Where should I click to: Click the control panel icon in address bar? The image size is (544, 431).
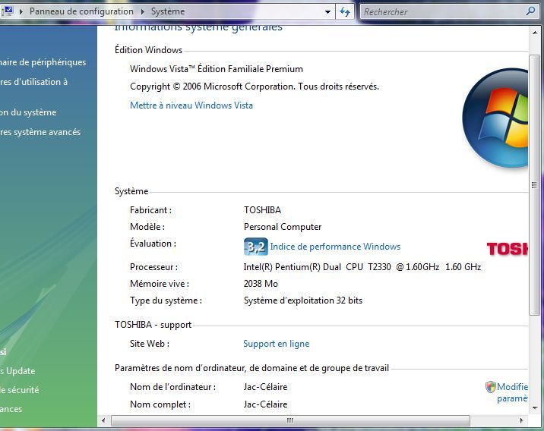[8, 11]
